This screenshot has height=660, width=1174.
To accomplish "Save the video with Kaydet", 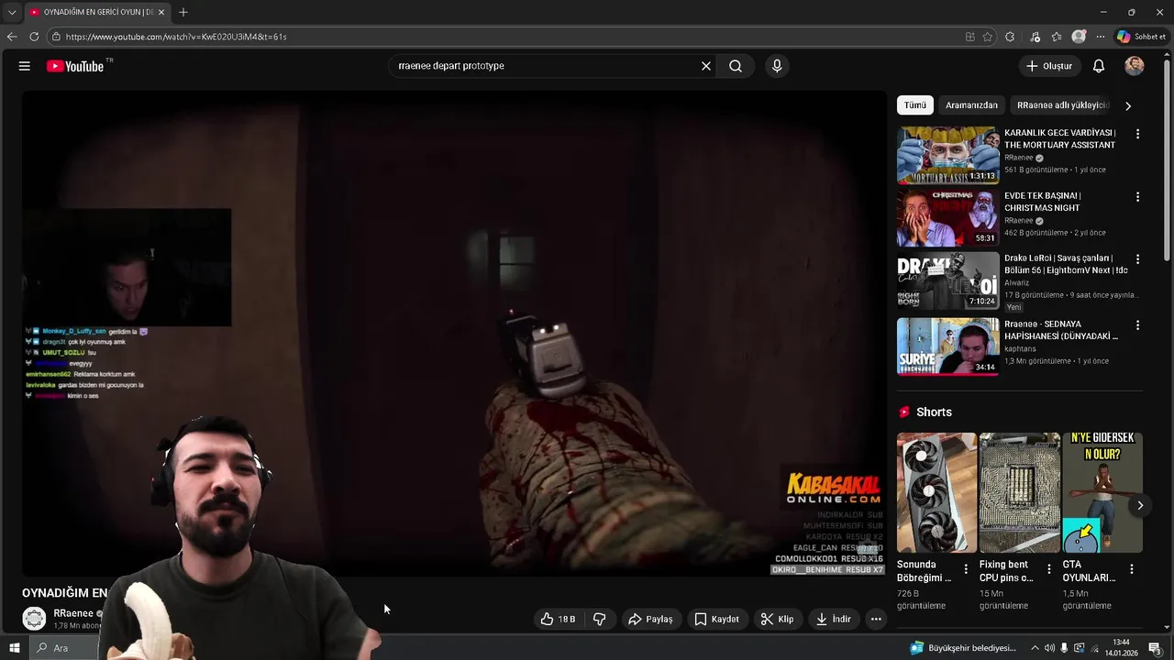I will [x=716, y=619].
